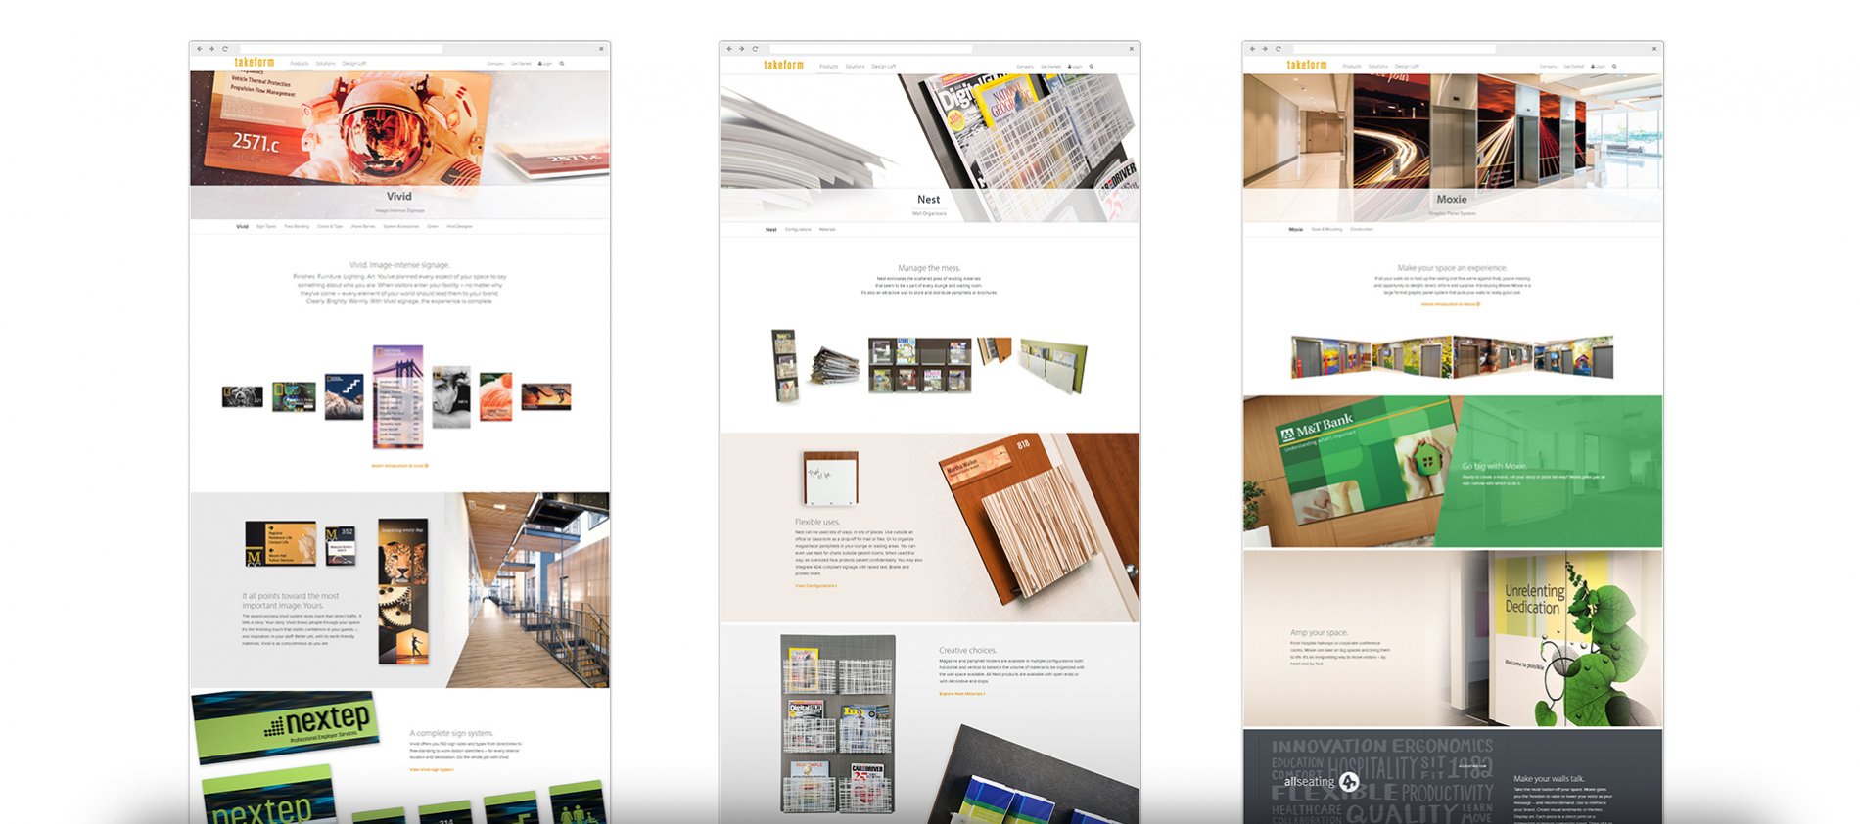
Task: Select the Configurations tab on the Nest page
Action: click(x=798, y=230)
